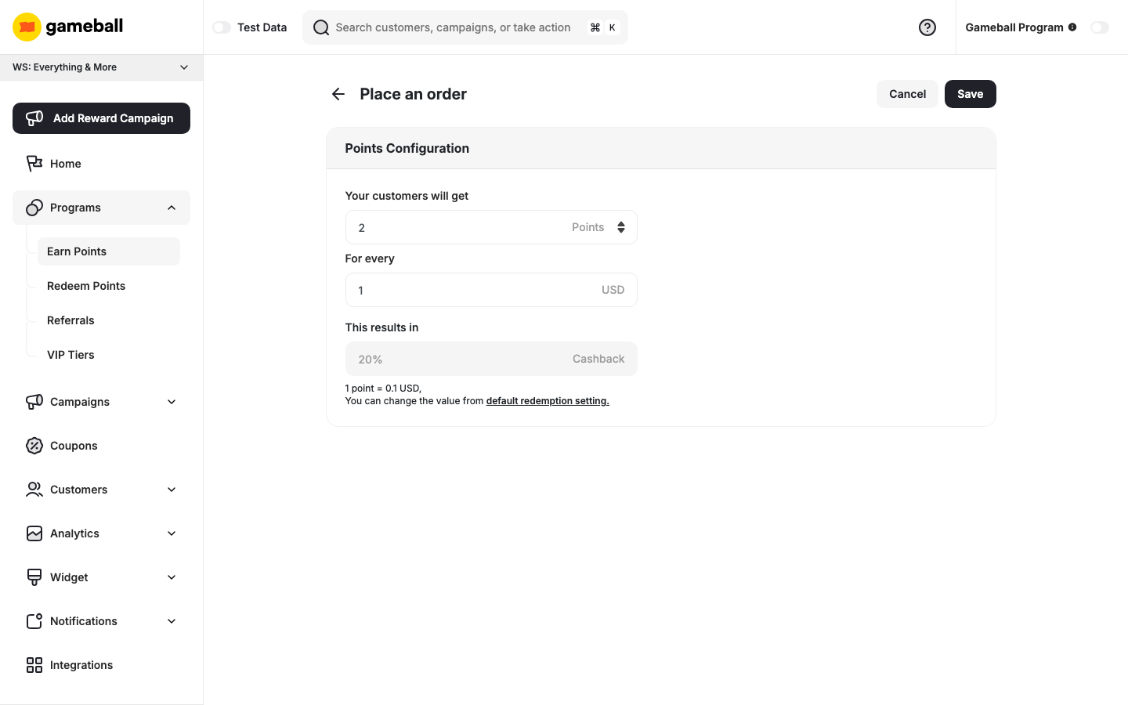Select the Widget icon in sidebar

click(34, 577)
